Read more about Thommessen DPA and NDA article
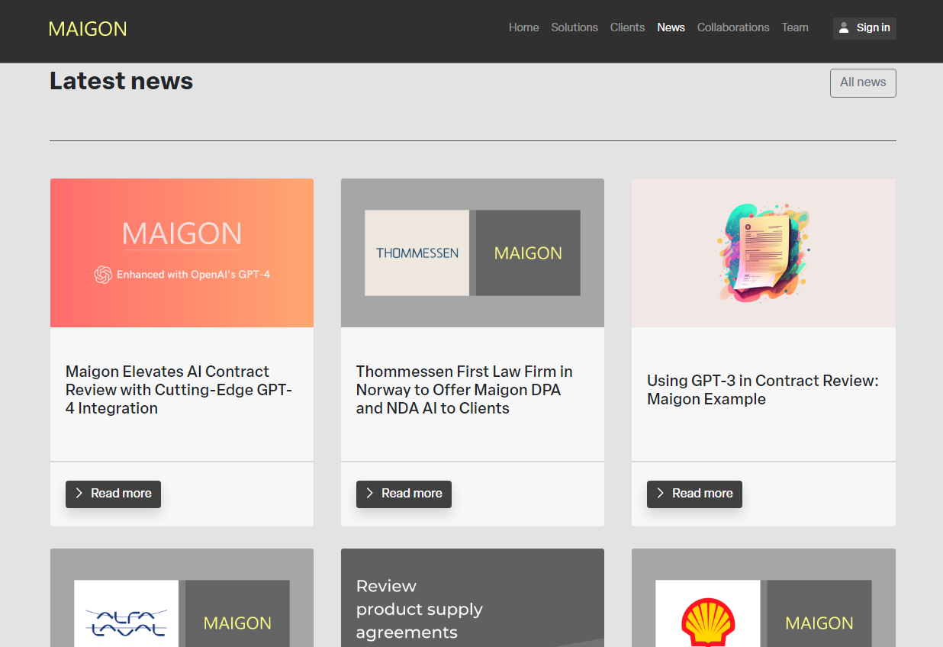Screen dimensions: 943x647 click(404, 494)
